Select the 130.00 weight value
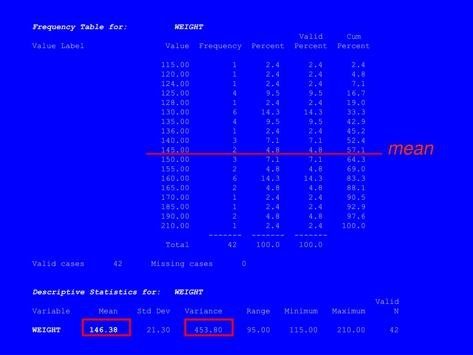This screenshot has width=473, height=355. pos(175,112)
